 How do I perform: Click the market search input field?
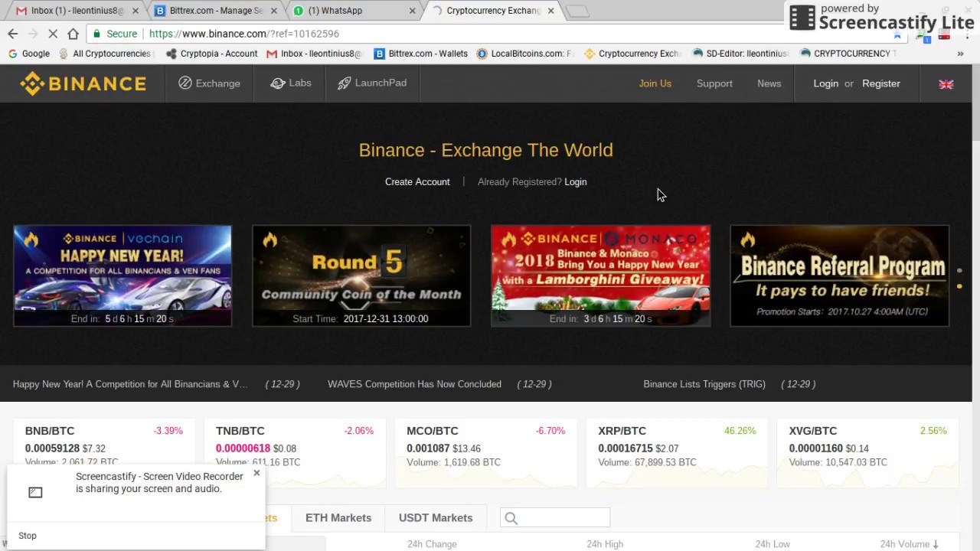point(564,518)
